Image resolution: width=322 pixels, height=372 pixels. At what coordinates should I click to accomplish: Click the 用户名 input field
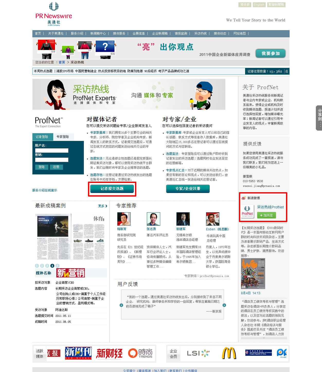tap(52, 150)
